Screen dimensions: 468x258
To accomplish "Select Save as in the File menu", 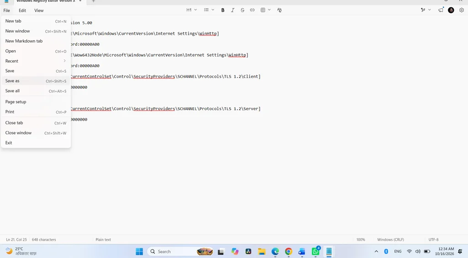I will [x=36, y=81].
